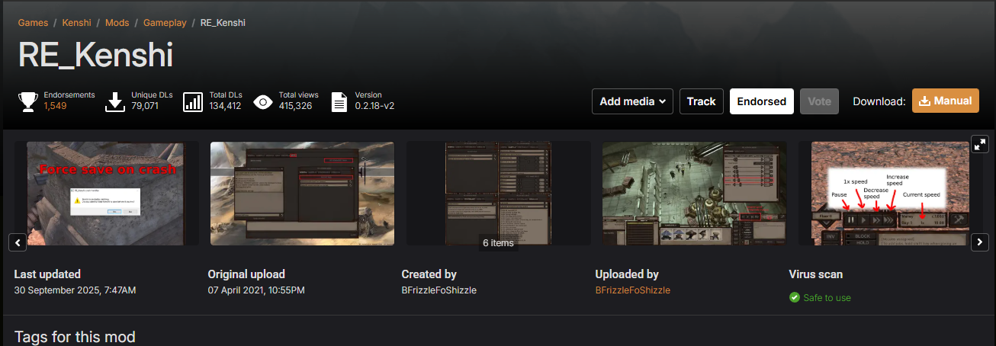This screenshot has width=996, height=346.
Task: Toggle the Endorsed button
Action: [x=762, y=101]
